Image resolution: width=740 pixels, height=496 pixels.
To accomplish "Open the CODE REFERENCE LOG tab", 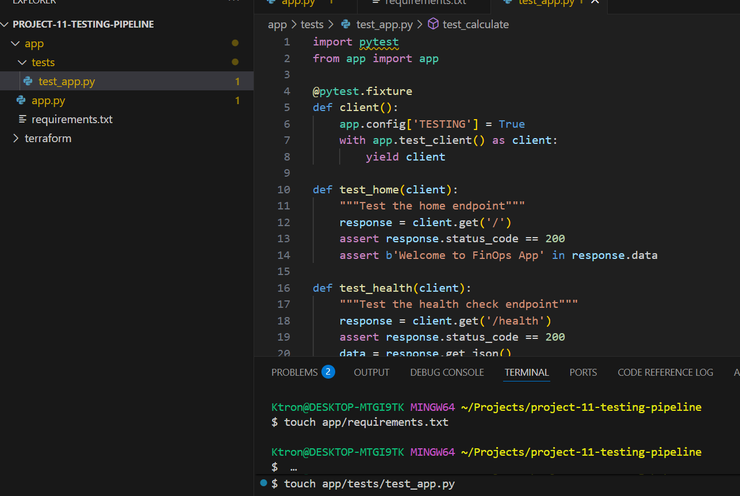I will click(665, 372).
